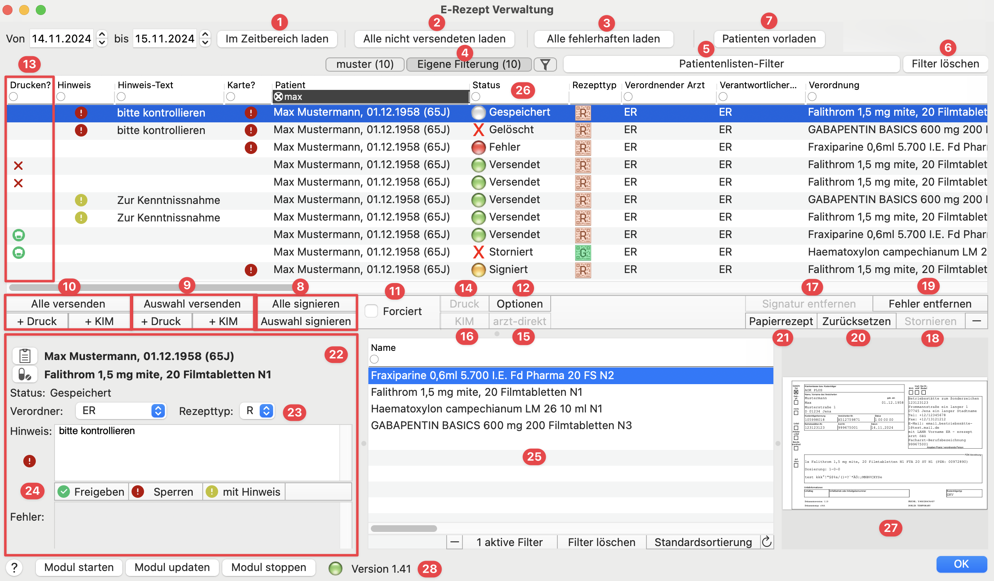
Task: Toggle the Forciert checkbox
Action: (x=371, y=311)
